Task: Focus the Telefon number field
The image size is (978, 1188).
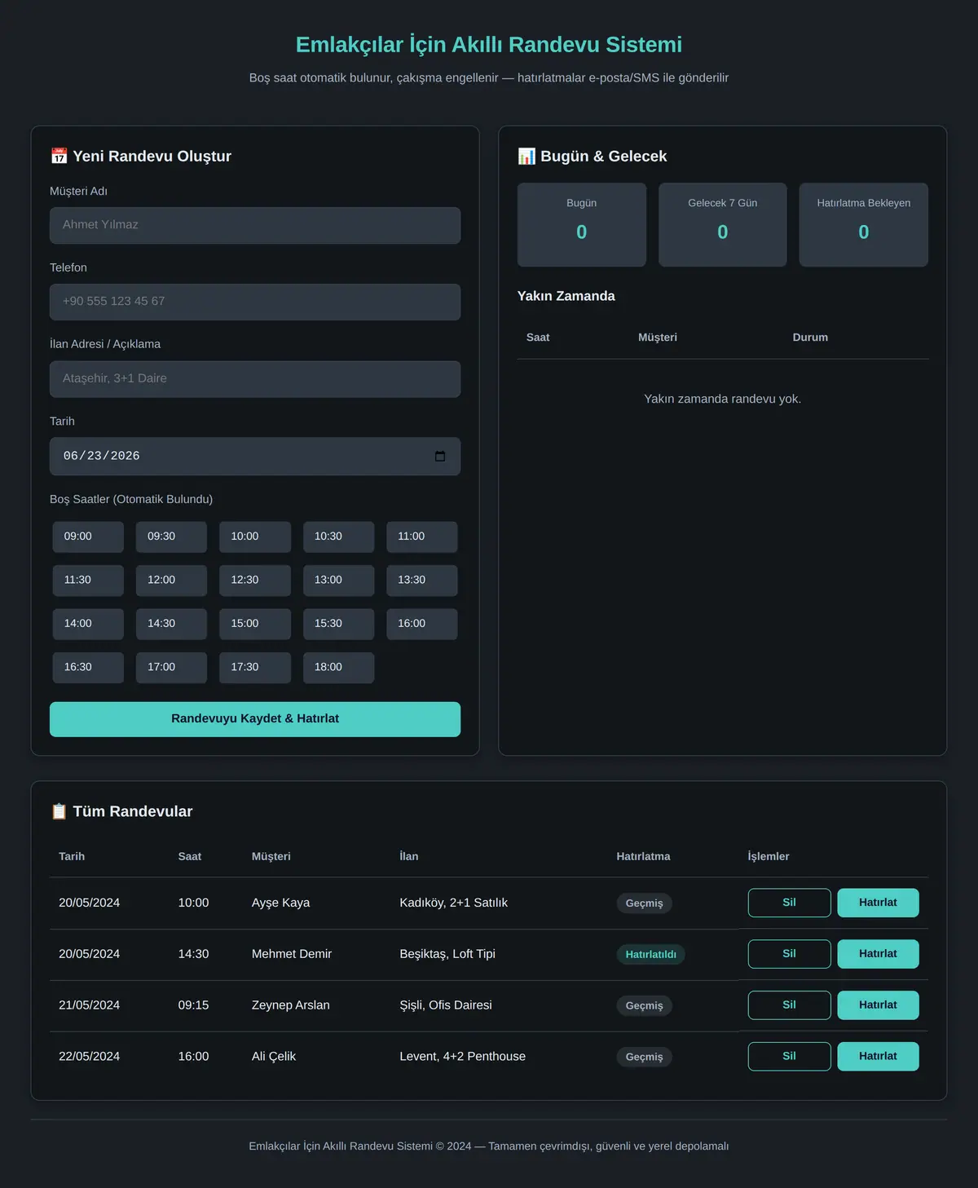Action: tap(255, 302)
